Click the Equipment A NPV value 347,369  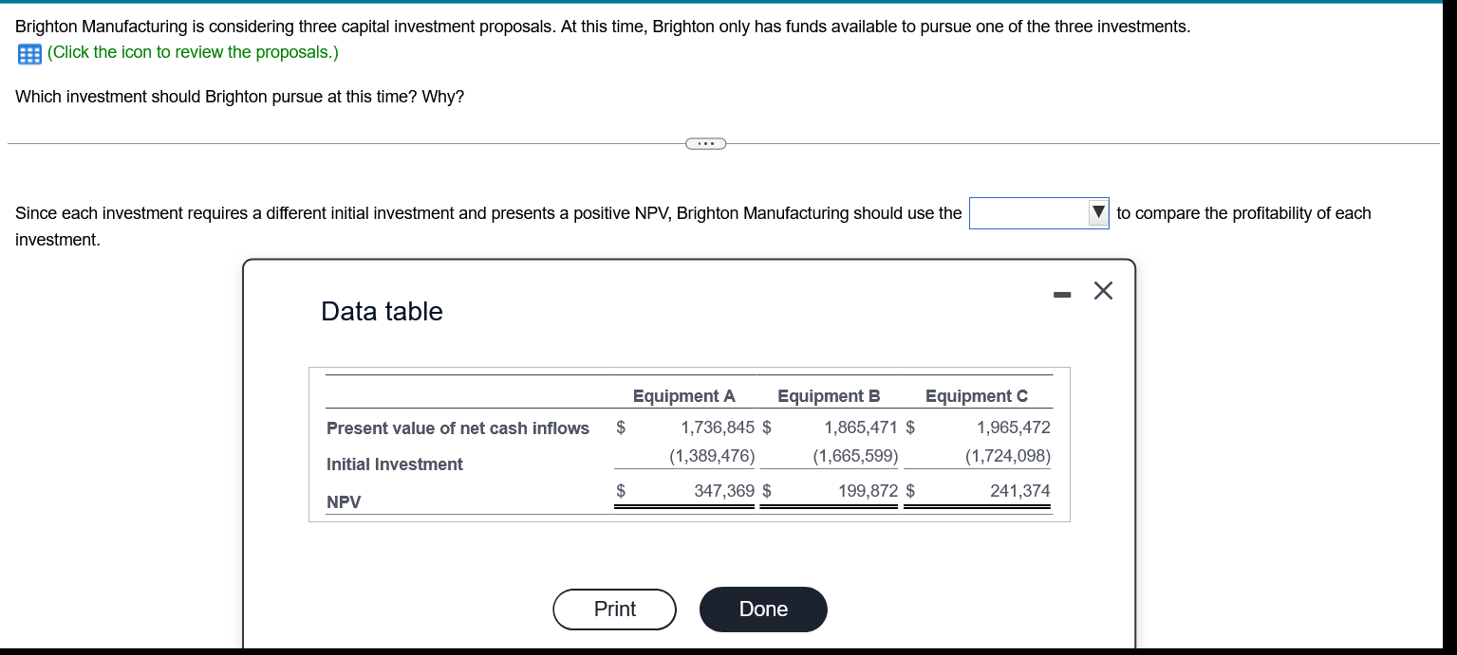724,491
